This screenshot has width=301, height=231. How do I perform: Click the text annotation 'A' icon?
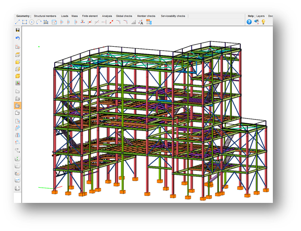click(x=141, y=22)
